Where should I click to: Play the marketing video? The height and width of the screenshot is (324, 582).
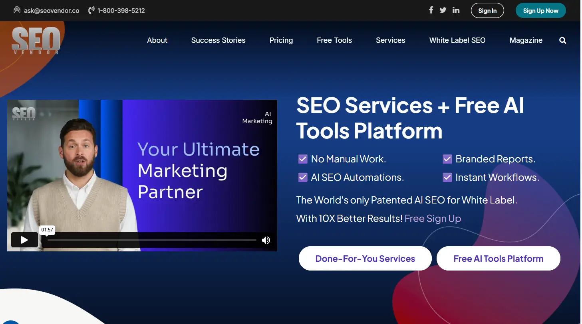click(x=24, y=240)
